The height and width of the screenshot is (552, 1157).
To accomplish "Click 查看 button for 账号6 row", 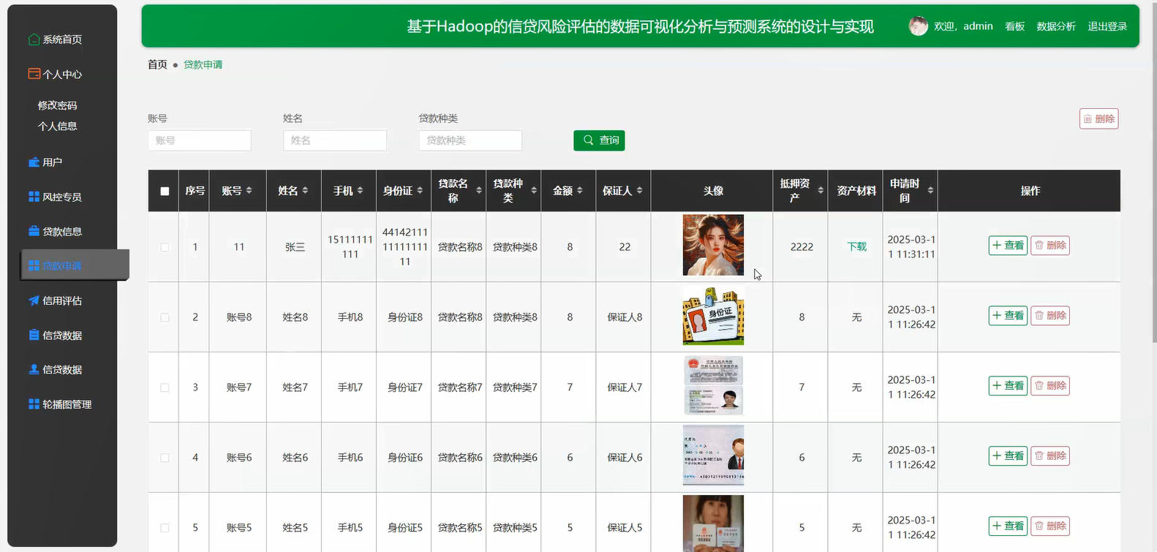I will click(x=1008, y=456).
